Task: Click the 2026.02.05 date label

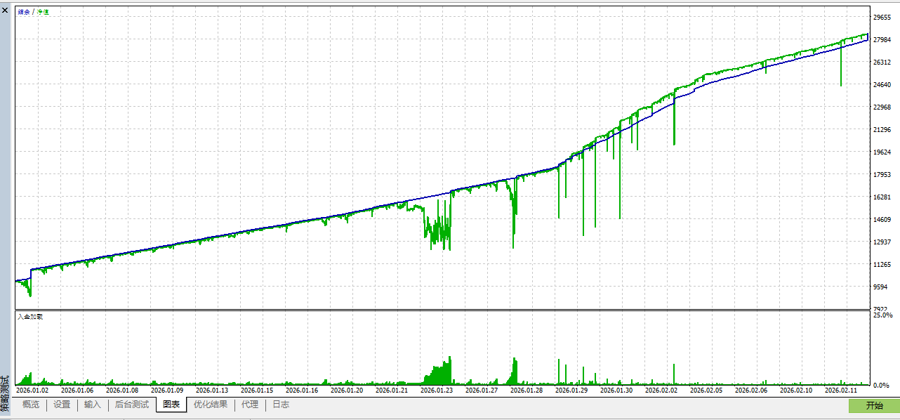Action: [706, 390]
